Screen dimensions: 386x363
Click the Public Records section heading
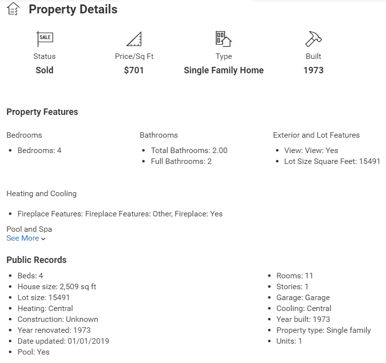point(36,260)
